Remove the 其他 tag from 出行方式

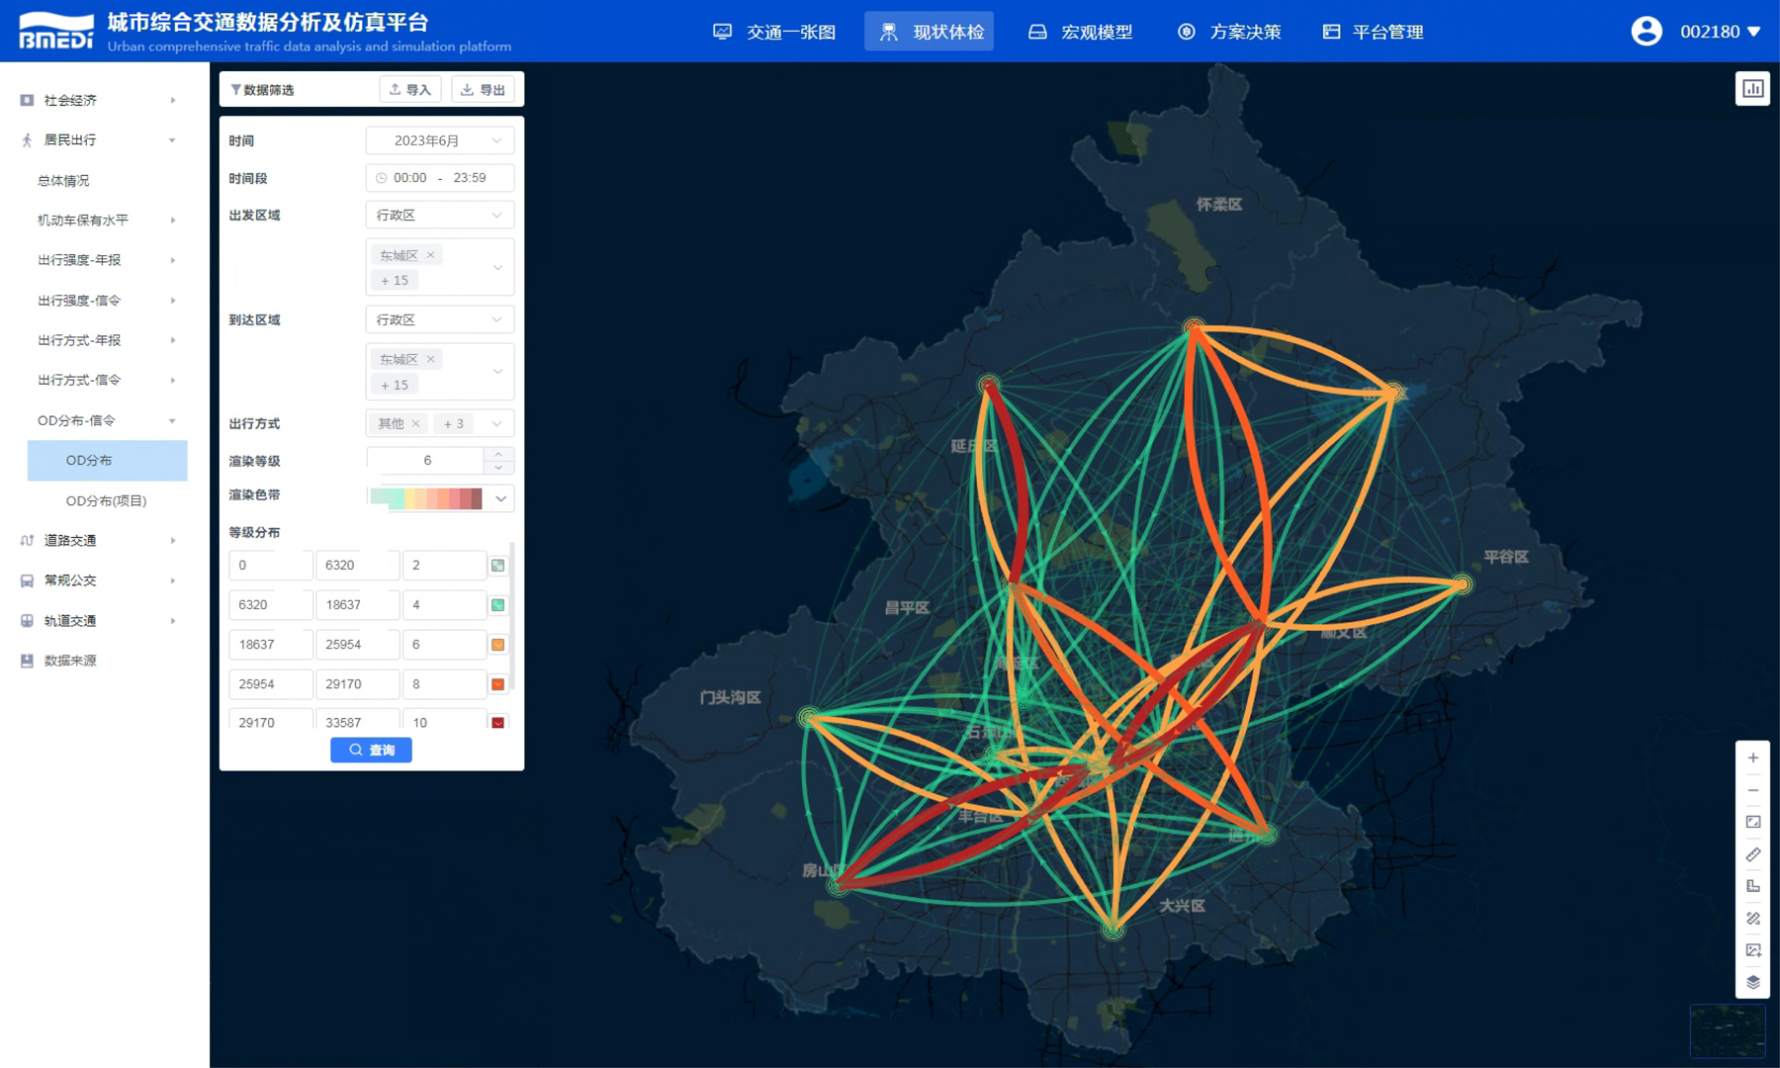(416, 424)
